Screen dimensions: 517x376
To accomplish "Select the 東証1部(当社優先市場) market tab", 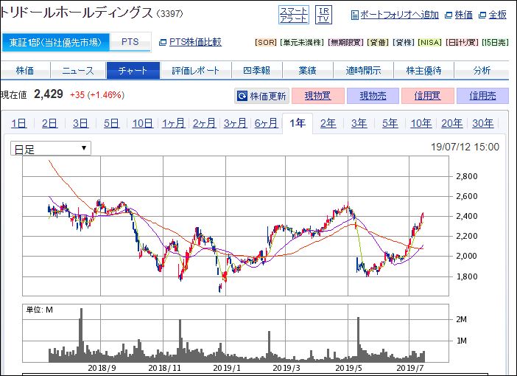I will (55, 42).
